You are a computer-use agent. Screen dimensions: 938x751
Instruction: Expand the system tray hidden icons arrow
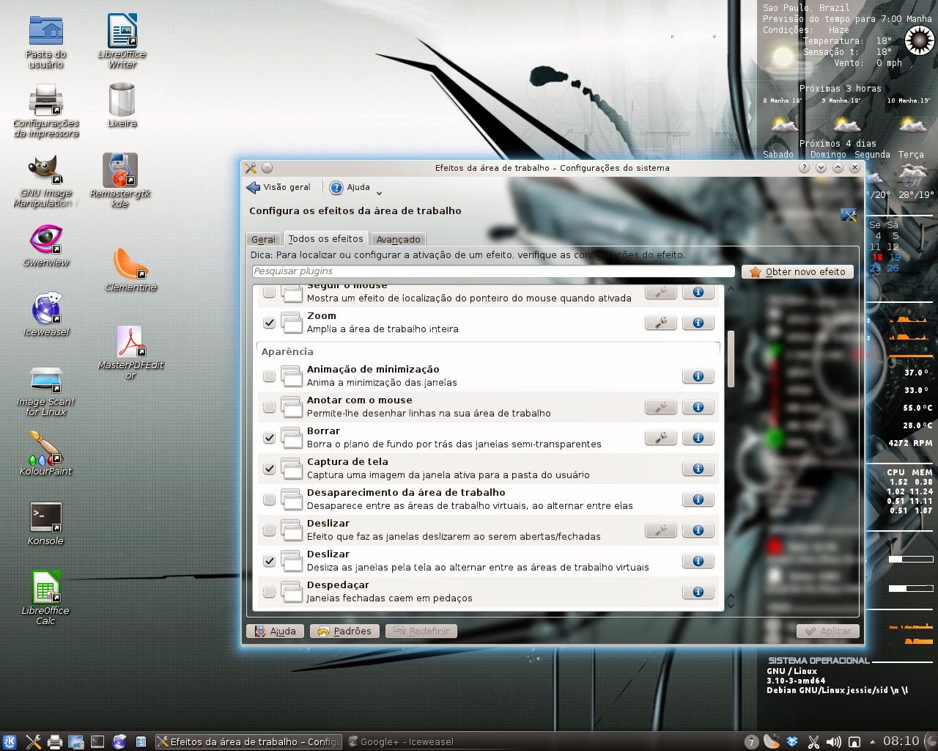(872, 741)
